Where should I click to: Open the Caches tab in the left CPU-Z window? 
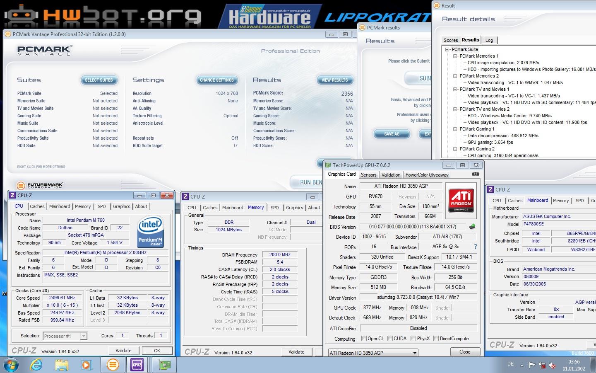point(37,206)
